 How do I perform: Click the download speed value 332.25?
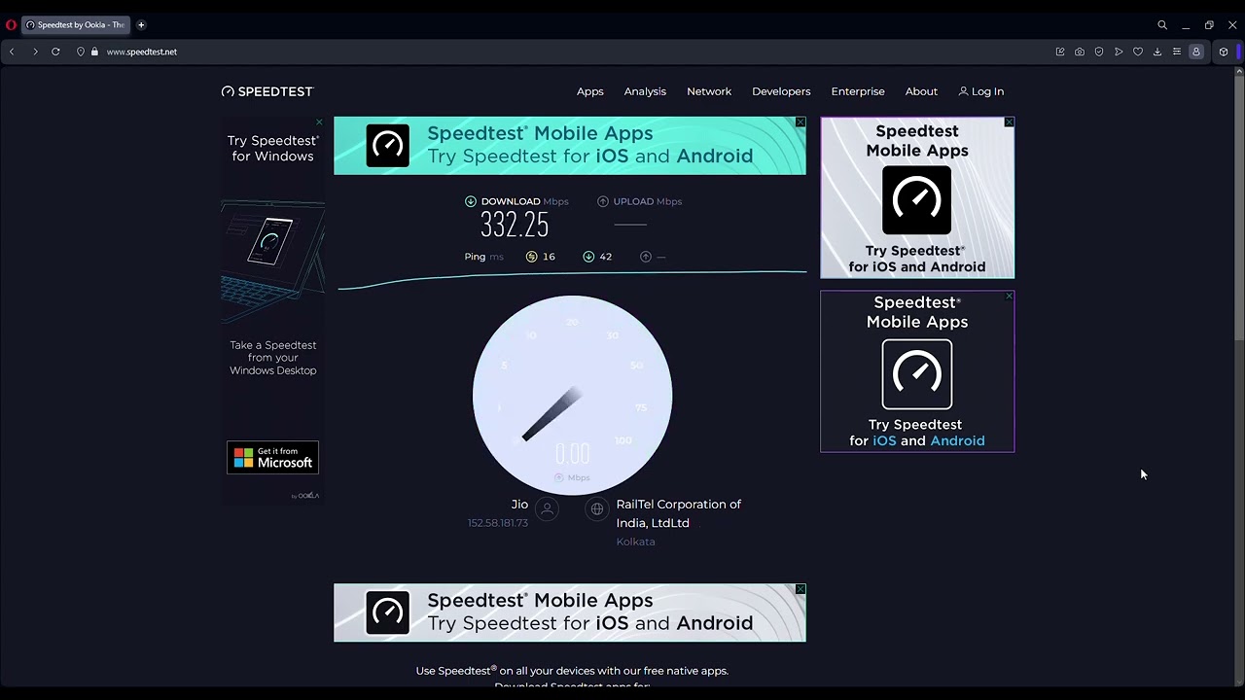515,226
